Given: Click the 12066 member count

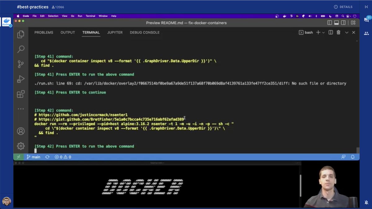Looking at the screenshot, I should tap(58, 7).
